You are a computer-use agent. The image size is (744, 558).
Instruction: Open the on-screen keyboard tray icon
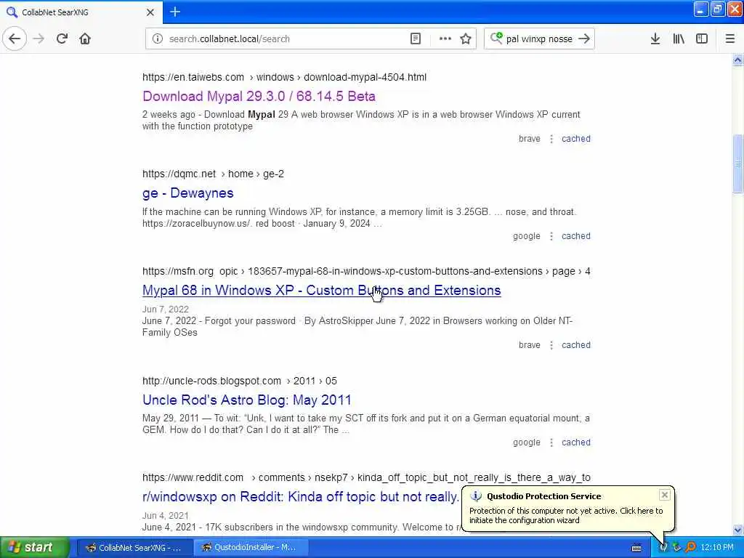(636, 548)
